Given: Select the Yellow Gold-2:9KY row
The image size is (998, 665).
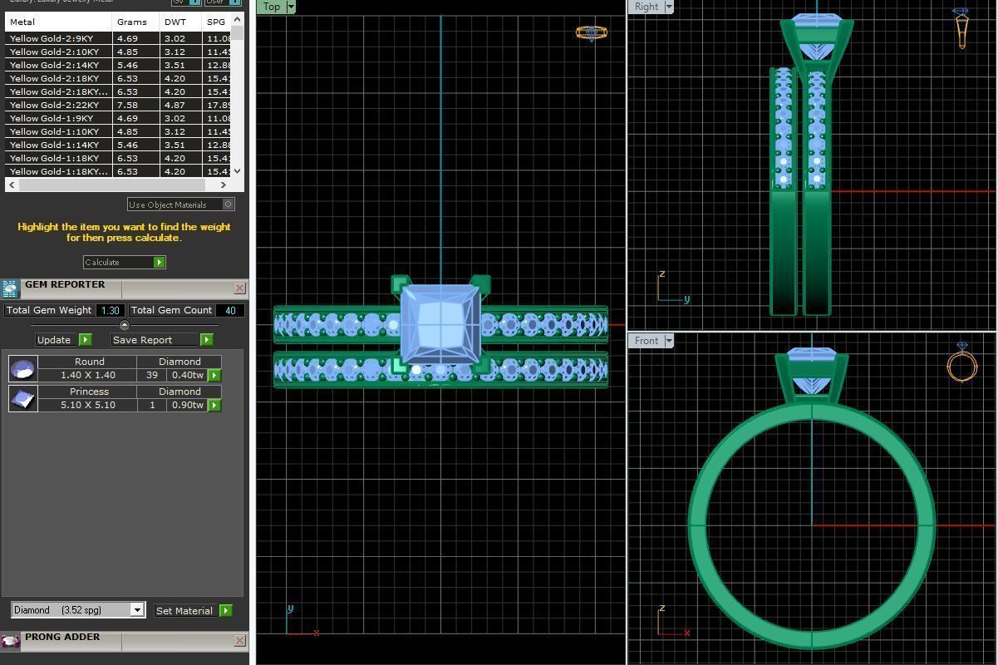Looking at the screenshot, I should pos(118,38).
